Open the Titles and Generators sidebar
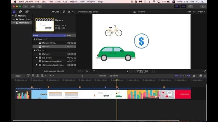 point(27,12)
